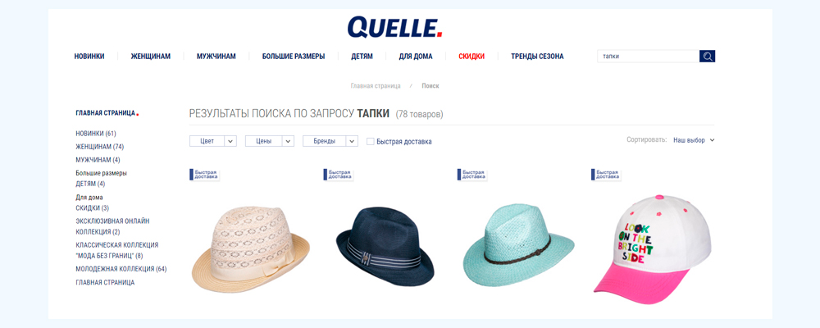
Task: Open the СКИДКИ menu item
Action: (x=471, y=57)
